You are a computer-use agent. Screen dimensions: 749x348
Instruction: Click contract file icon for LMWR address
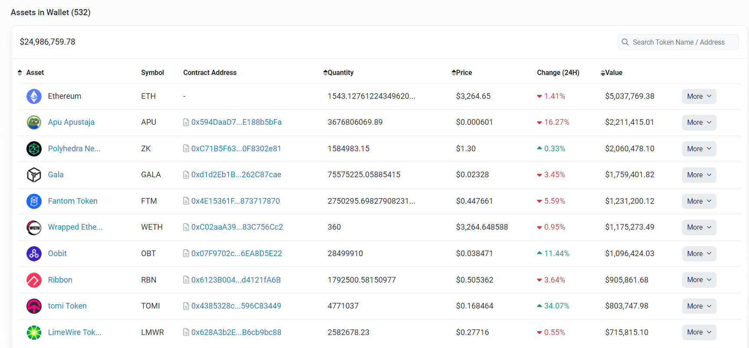[186, 332]
